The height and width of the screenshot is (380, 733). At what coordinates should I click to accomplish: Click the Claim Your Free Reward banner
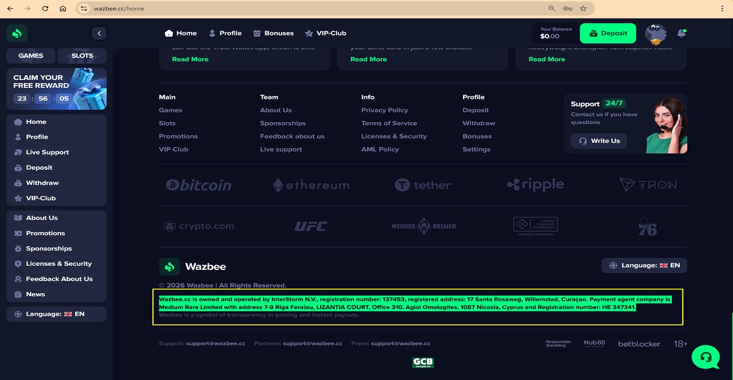56,89
